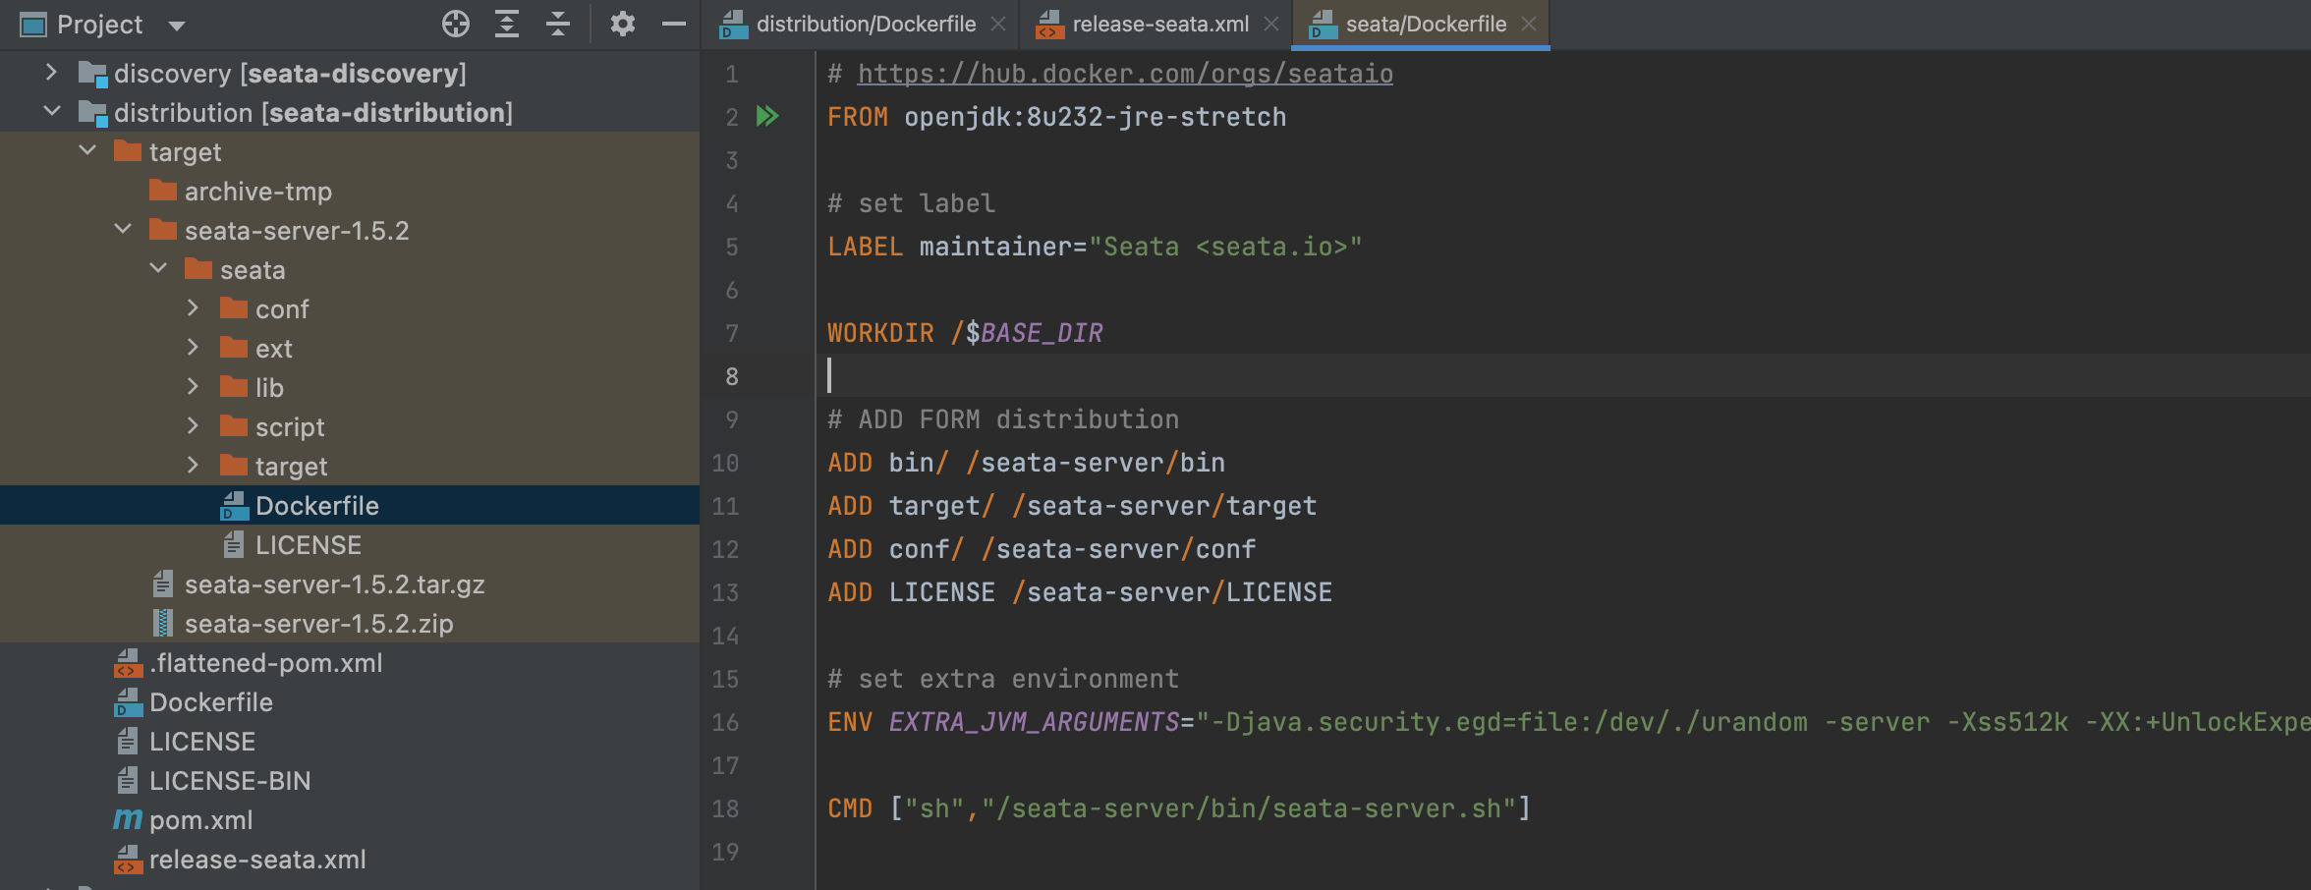Expand the nested target folder under seata
Screen dimensions: 2311x890
tap(194, 465)
